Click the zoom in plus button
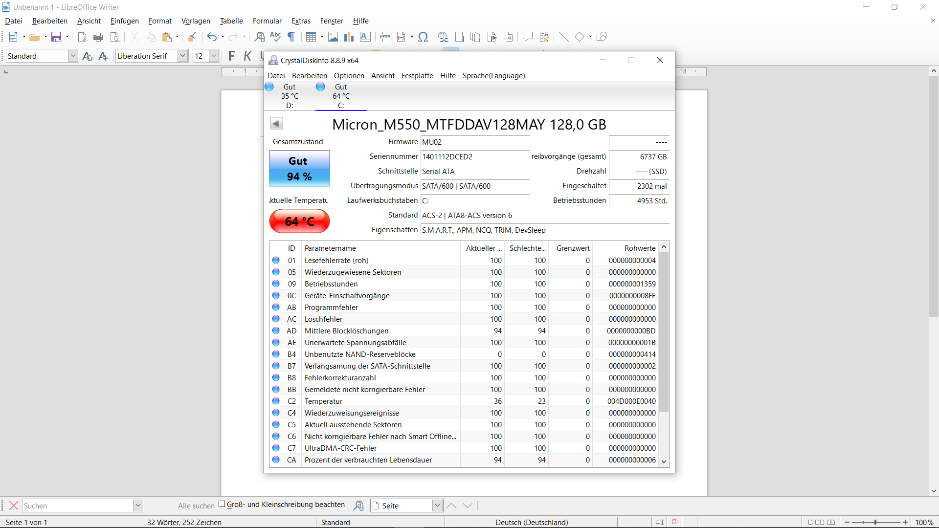 905,522
